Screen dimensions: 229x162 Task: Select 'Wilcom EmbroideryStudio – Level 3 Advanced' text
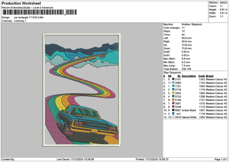(27, 8)
